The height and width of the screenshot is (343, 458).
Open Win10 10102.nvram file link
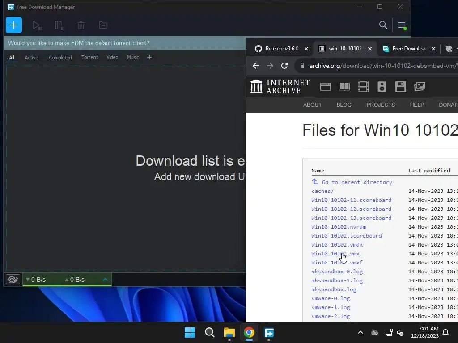click(x=339, y=226)
